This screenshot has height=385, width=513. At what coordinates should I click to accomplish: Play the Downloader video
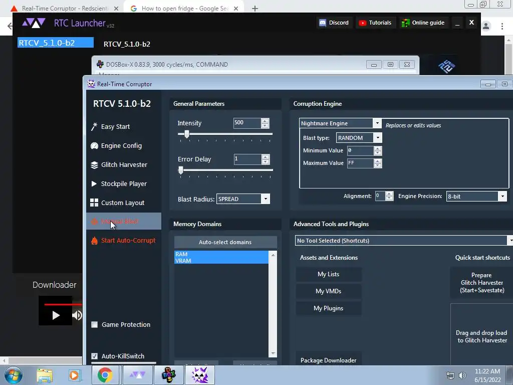click(56, 315)
